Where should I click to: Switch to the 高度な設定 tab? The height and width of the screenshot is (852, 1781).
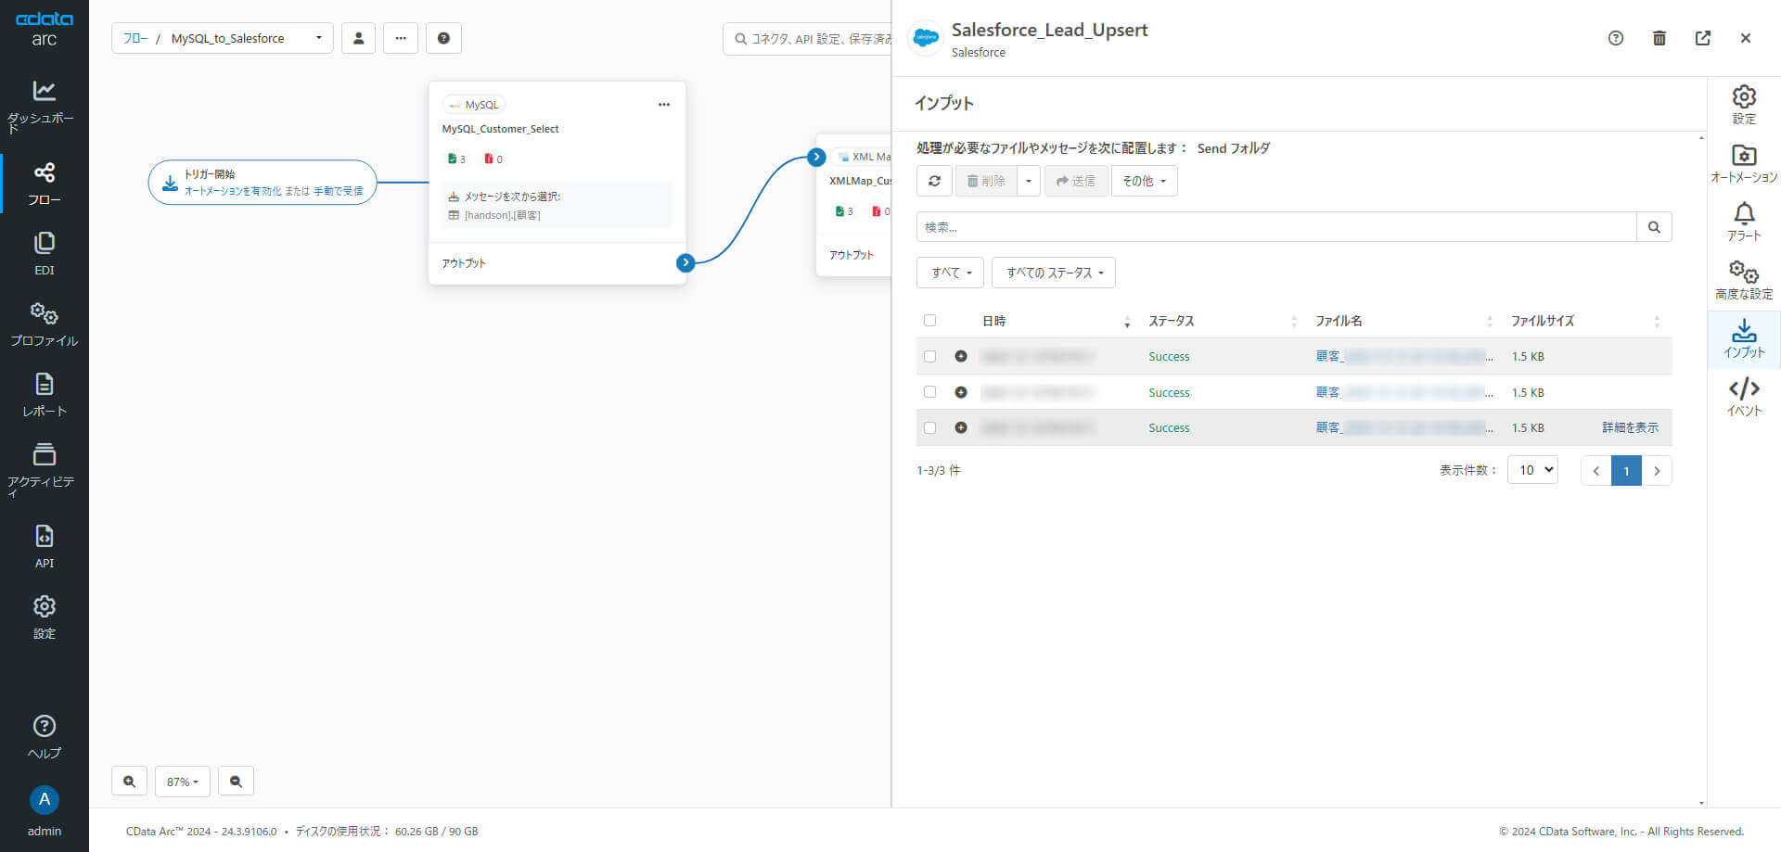1744,280
